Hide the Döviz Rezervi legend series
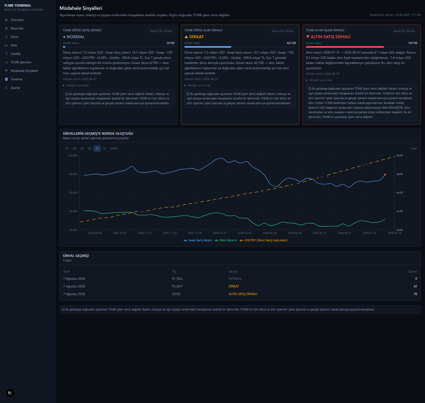Screen dimensions: 425x403 (226, 240)
